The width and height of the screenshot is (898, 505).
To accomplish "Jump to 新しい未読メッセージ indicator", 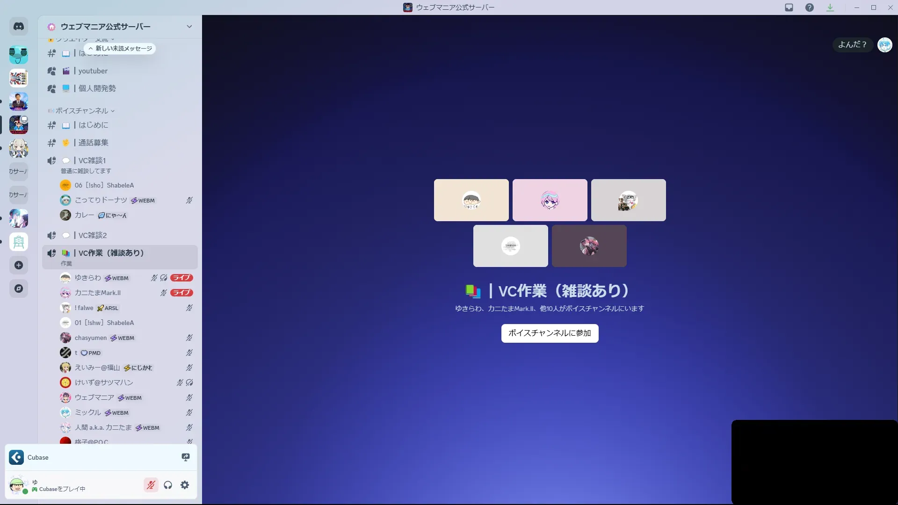I will (120, 49).
